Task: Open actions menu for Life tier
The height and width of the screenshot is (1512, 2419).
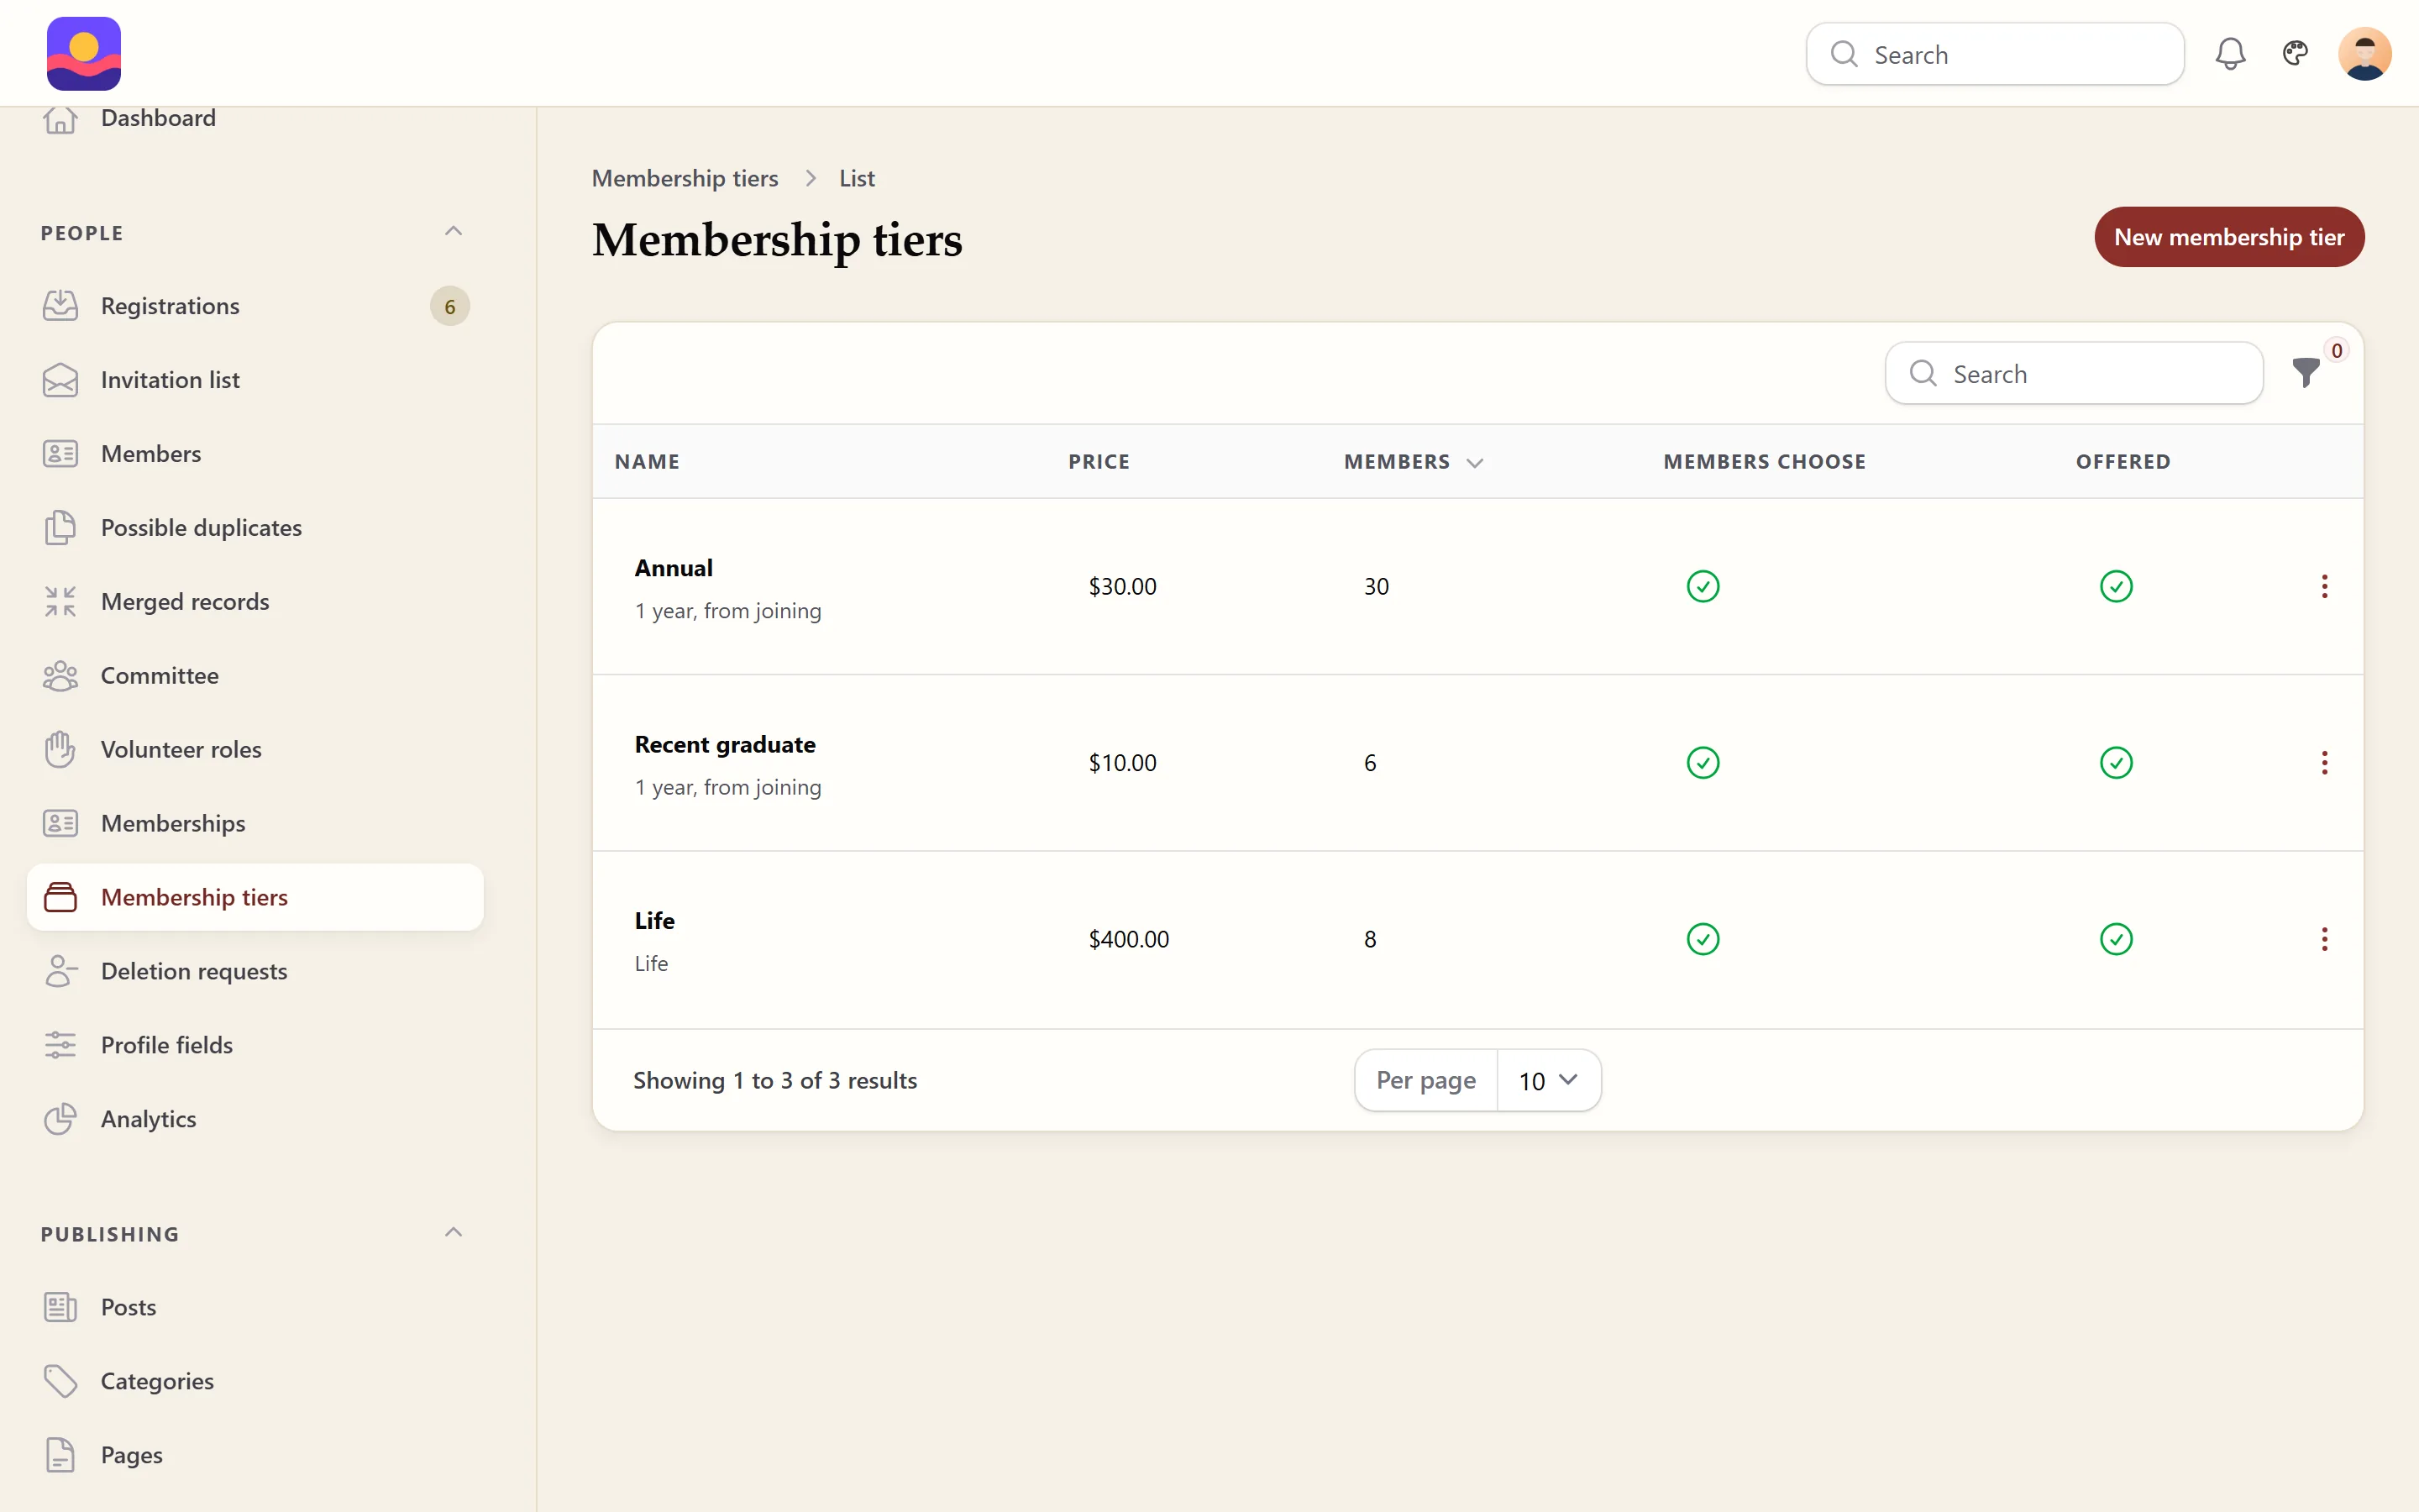Action: point(2324,939)
